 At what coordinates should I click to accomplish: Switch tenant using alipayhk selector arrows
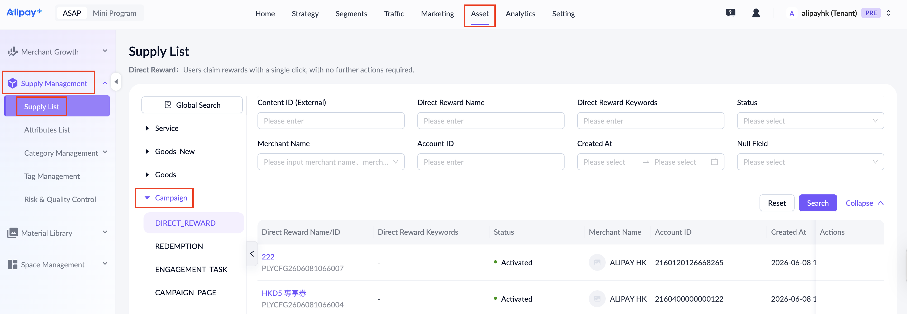(888, 13)
